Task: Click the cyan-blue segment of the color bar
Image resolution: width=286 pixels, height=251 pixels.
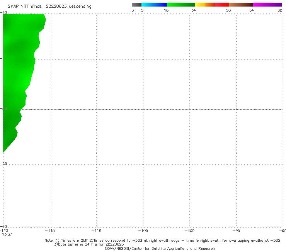Action: click(x=154, y=5)
